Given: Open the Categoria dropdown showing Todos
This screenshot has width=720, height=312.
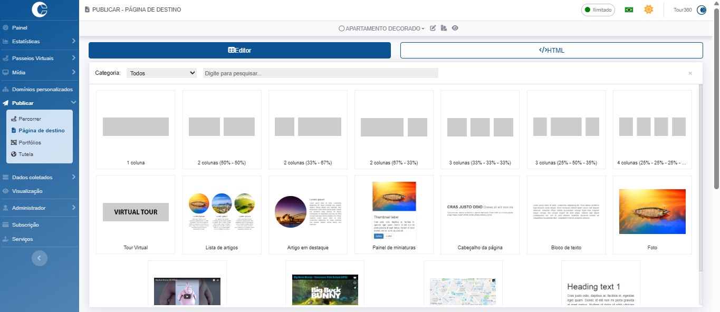Looking at the screenshot, I should [x=161, y=73].
